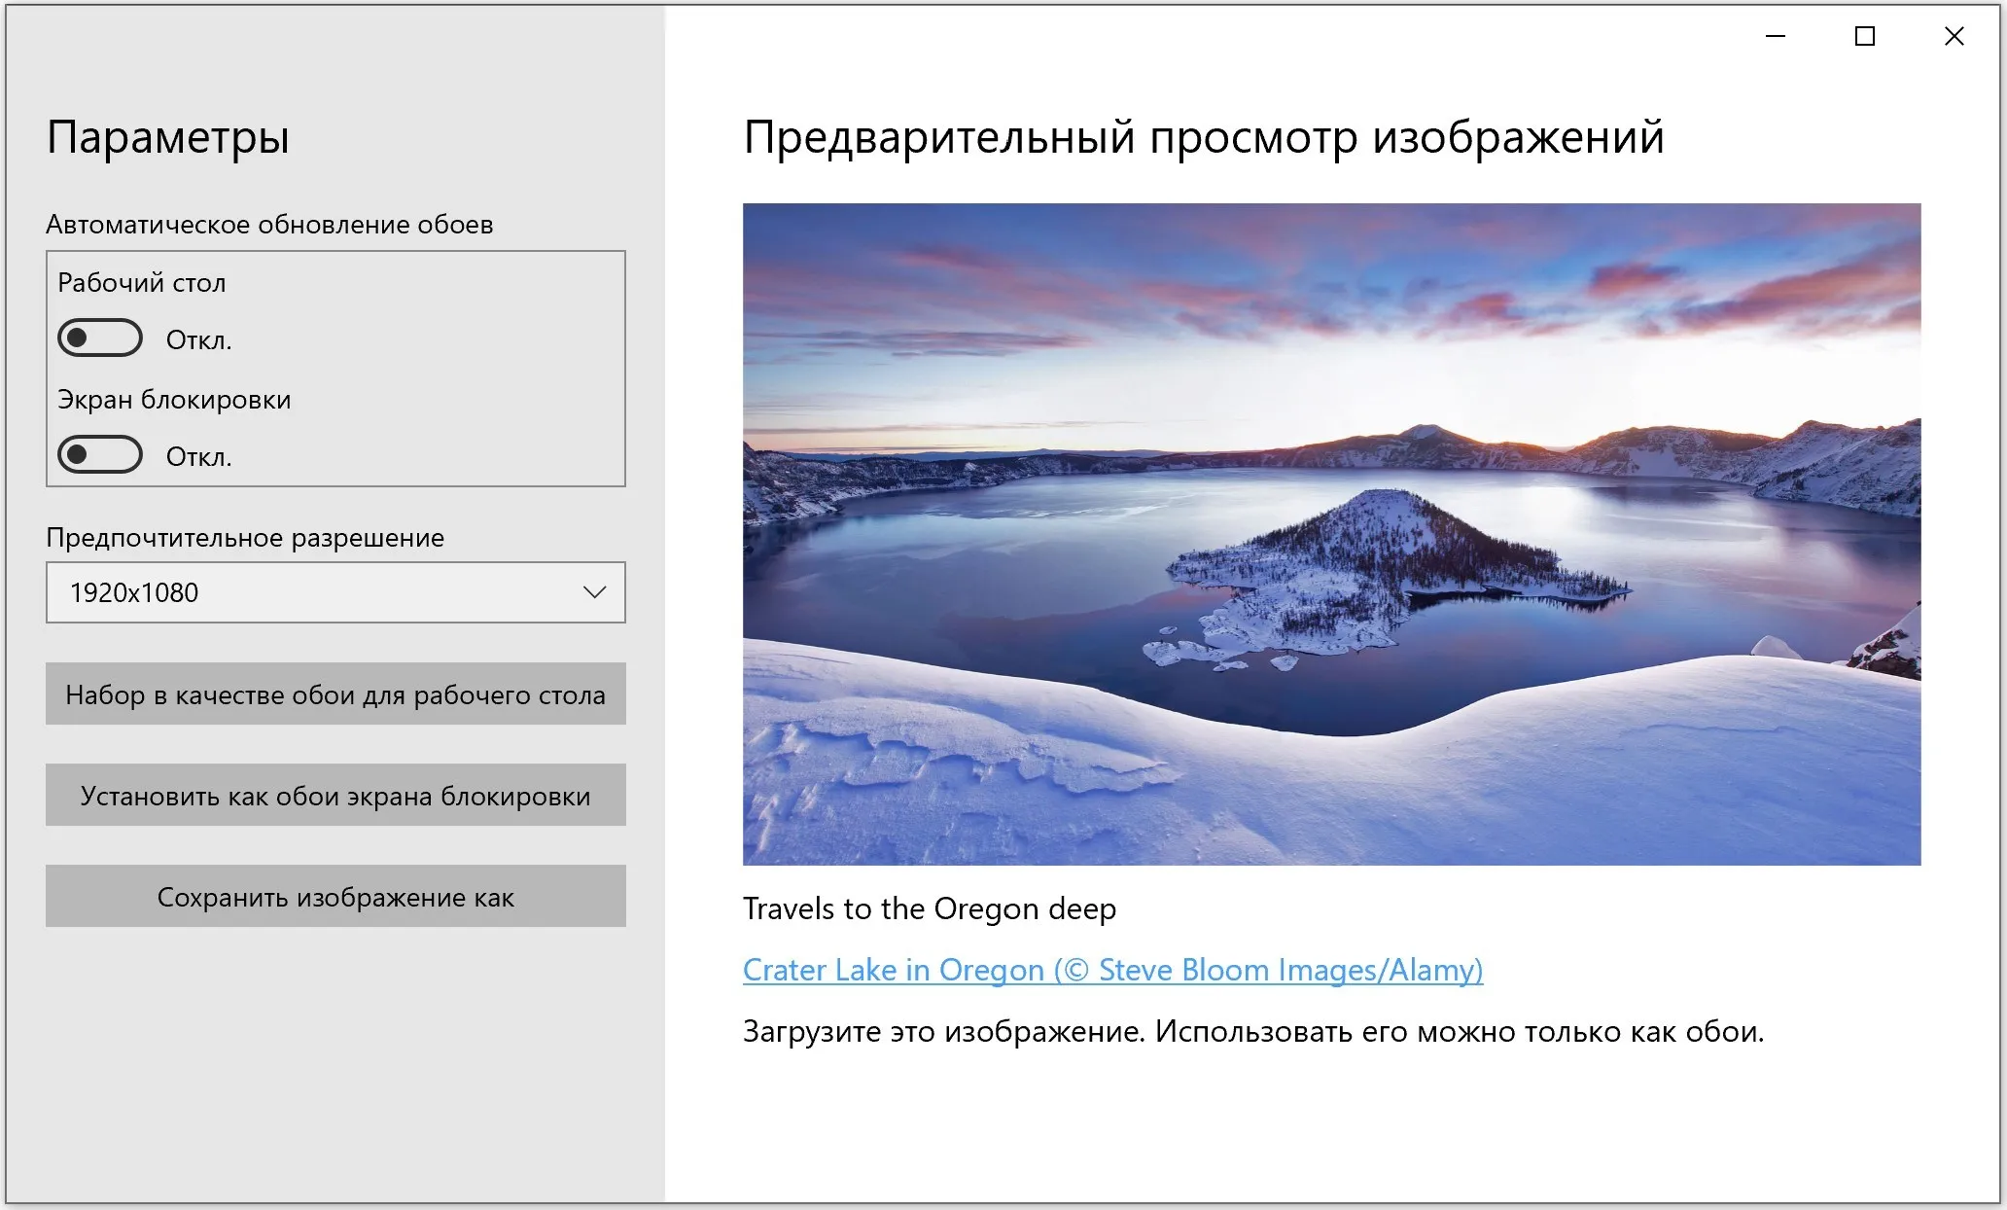2007x1210 pixels.
Task: Click the Предварительный просмотр изображений heading
Action: (x=1204, y=137)
